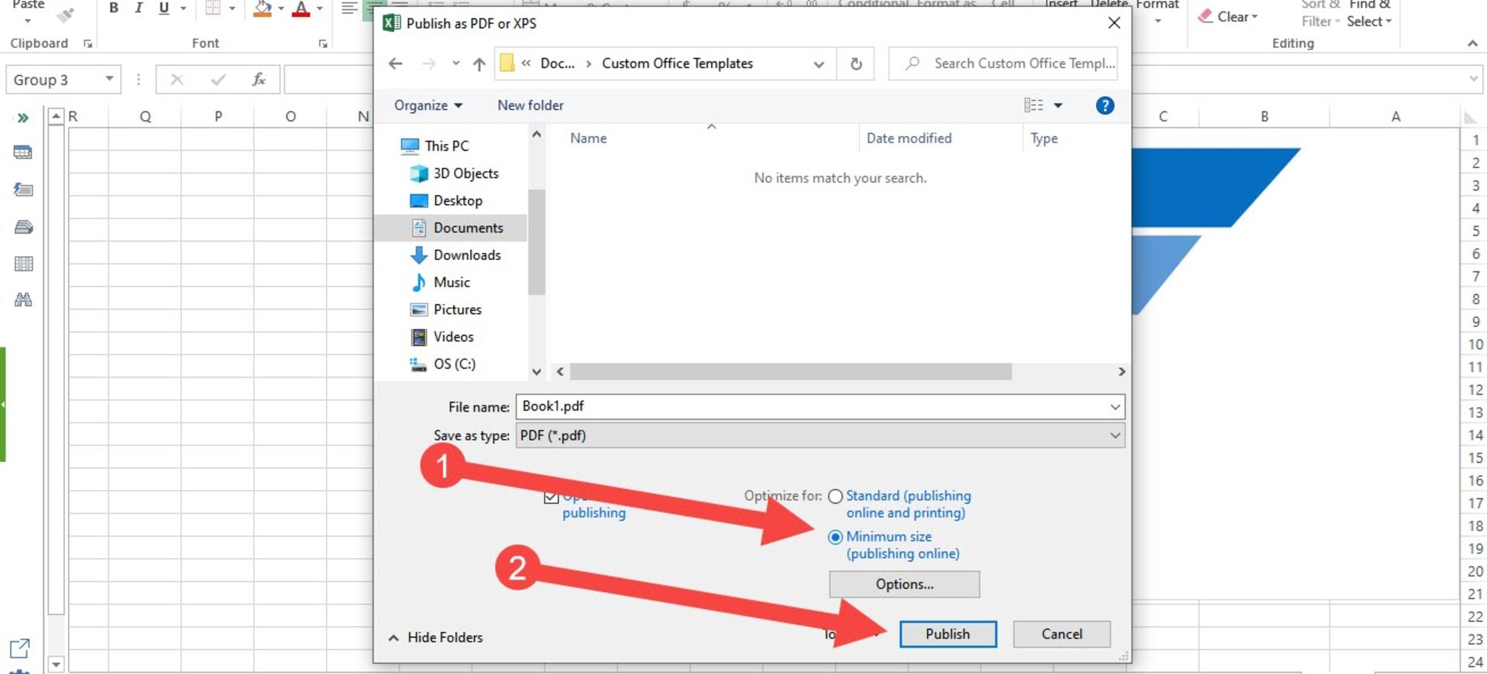Image resolution: width=1487 pixels, height=674 pixels.
Task: Click the Back arrow in dialog
Action: [x=396, y=63]
